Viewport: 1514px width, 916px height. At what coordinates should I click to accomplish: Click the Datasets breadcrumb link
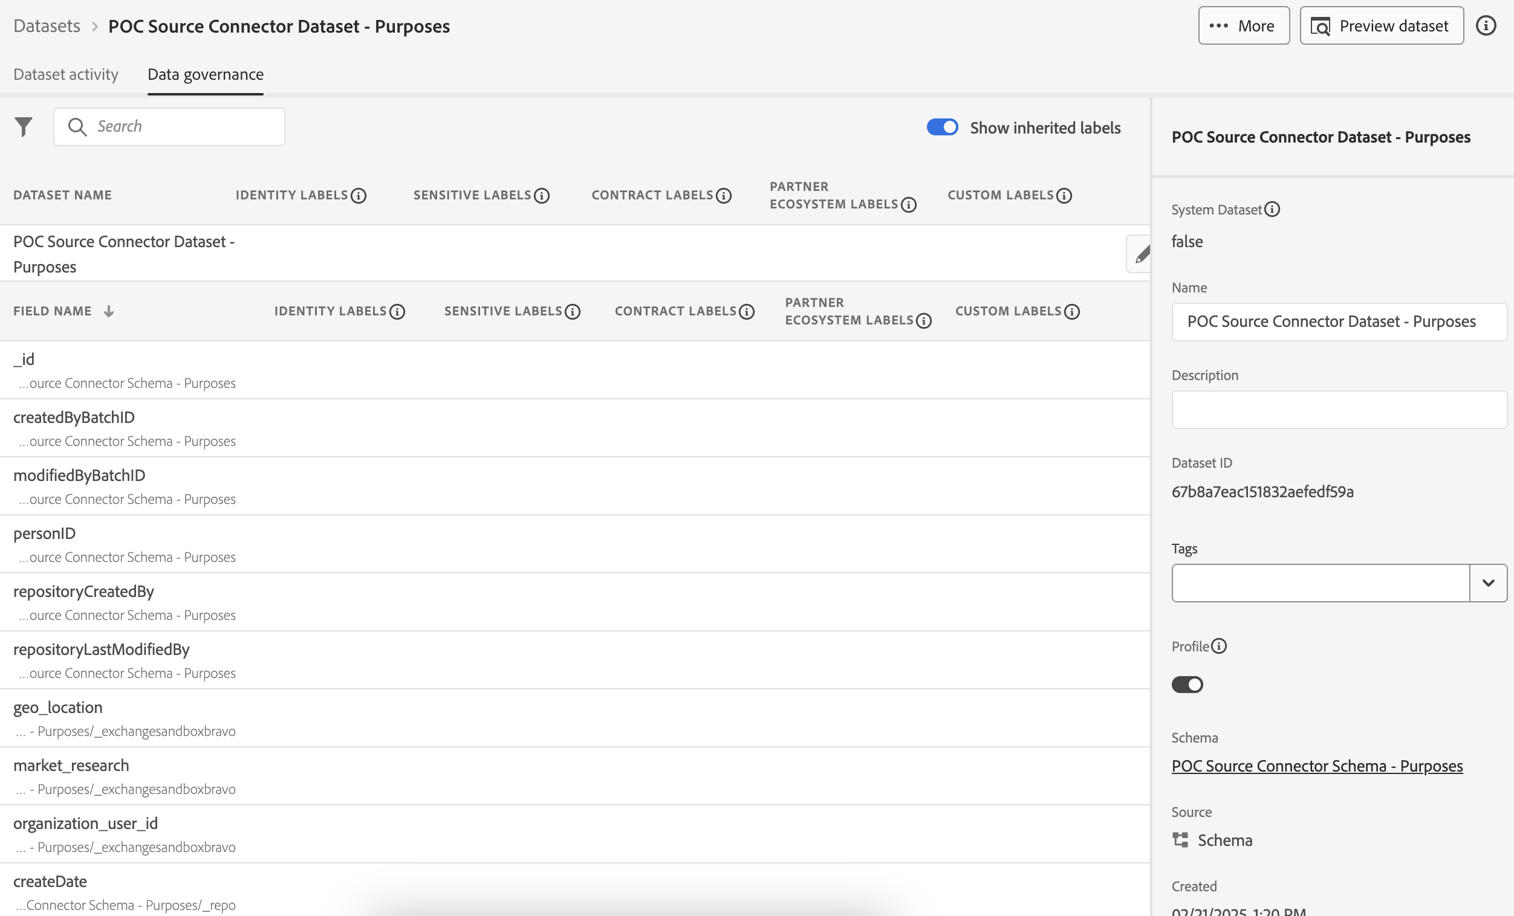click(47, 26)
